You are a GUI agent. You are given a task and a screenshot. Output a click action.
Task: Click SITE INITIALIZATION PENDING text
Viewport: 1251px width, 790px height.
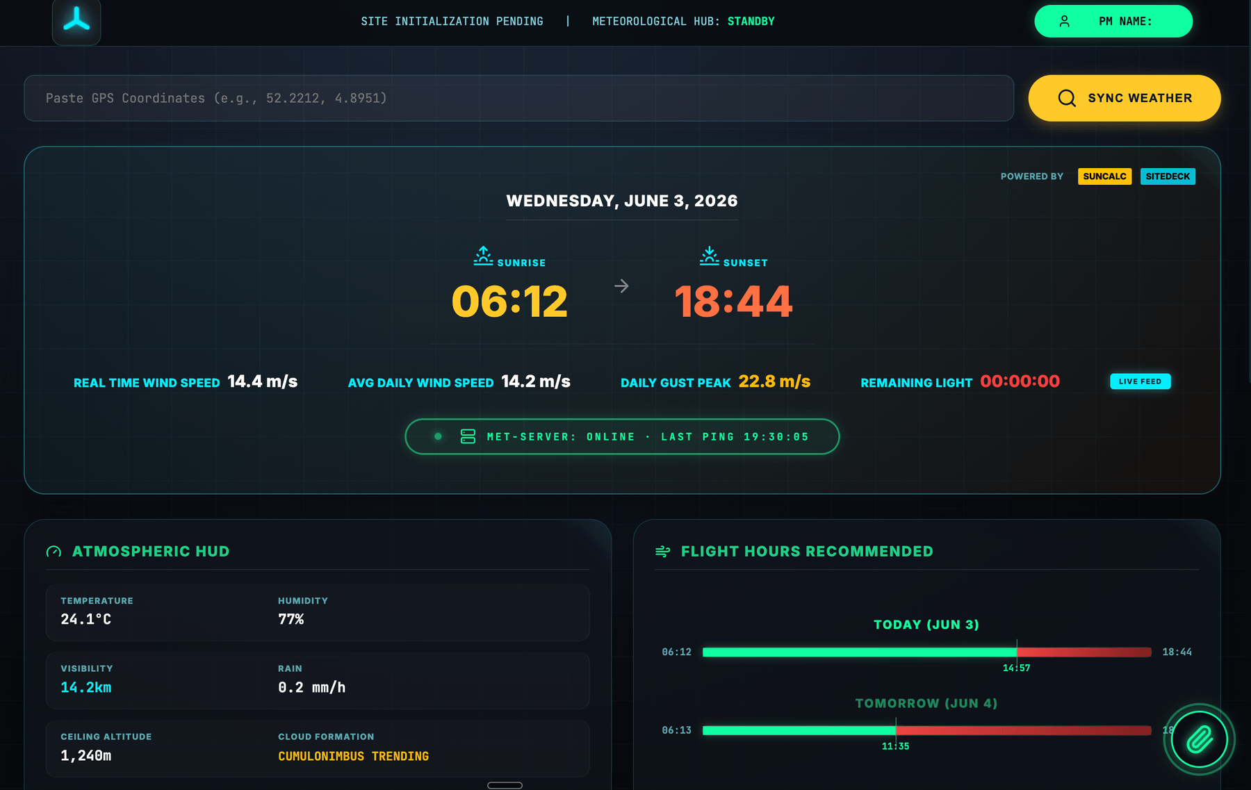452,22
